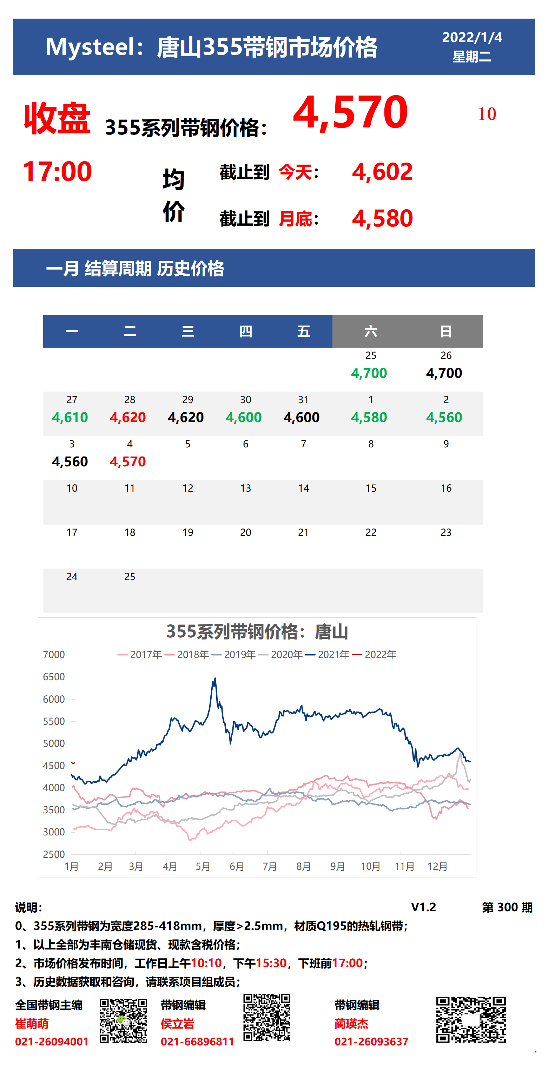Click the 一 Monday column header

coord(72,331)
